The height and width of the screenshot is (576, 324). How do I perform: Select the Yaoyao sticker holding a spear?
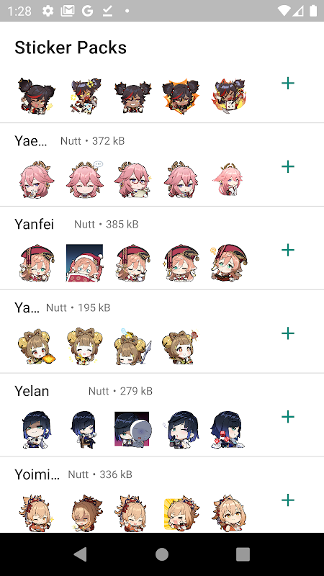[132, 346]
